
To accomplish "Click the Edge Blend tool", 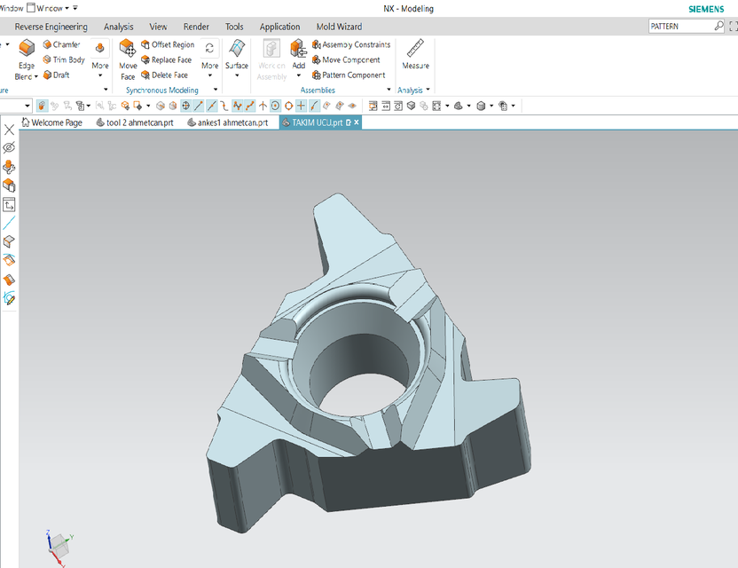I will (x=24, y=59).
